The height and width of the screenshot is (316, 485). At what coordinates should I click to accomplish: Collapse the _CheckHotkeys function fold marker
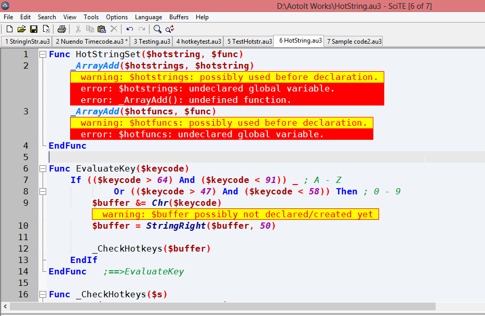(x=43, y=294)
